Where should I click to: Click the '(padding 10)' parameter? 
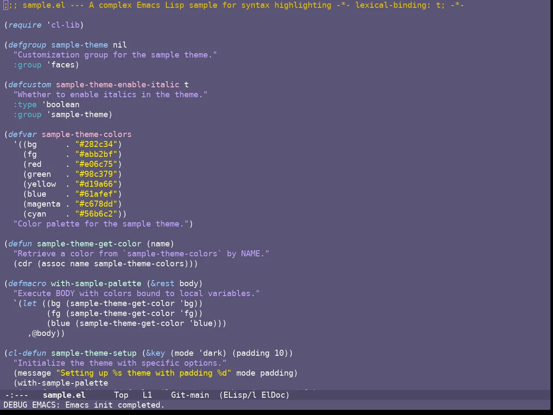tap(260, 353)
